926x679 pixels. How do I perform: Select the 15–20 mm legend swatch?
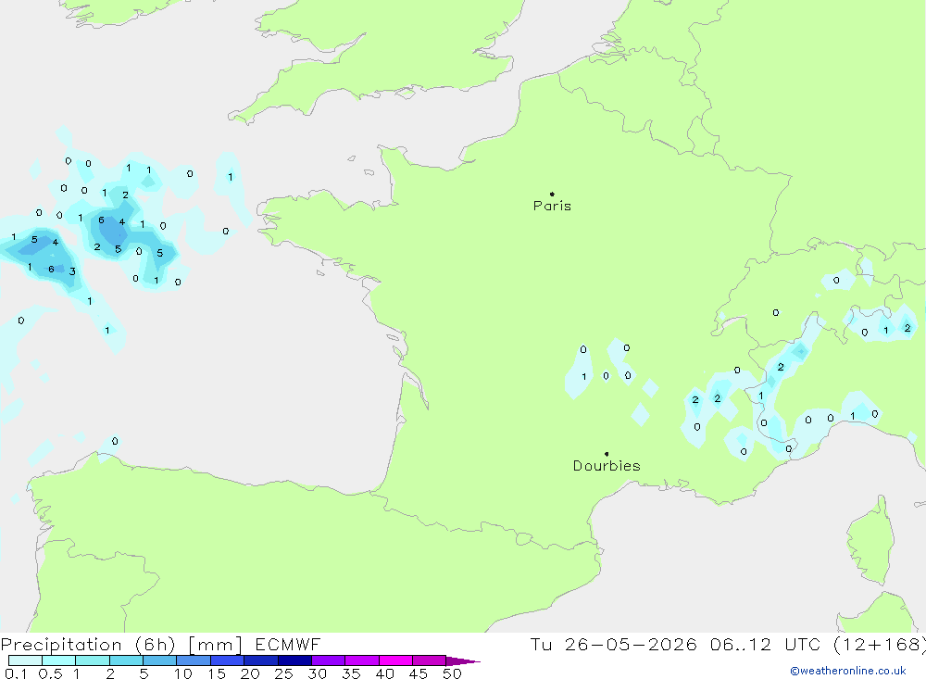pyautogui.click(x=228, y=660)
